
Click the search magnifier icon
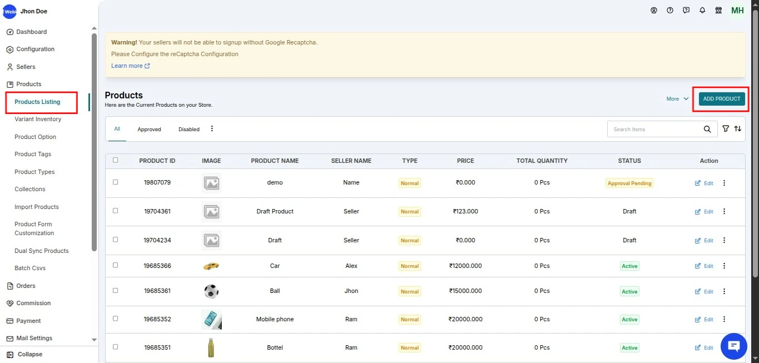(707, 129)
